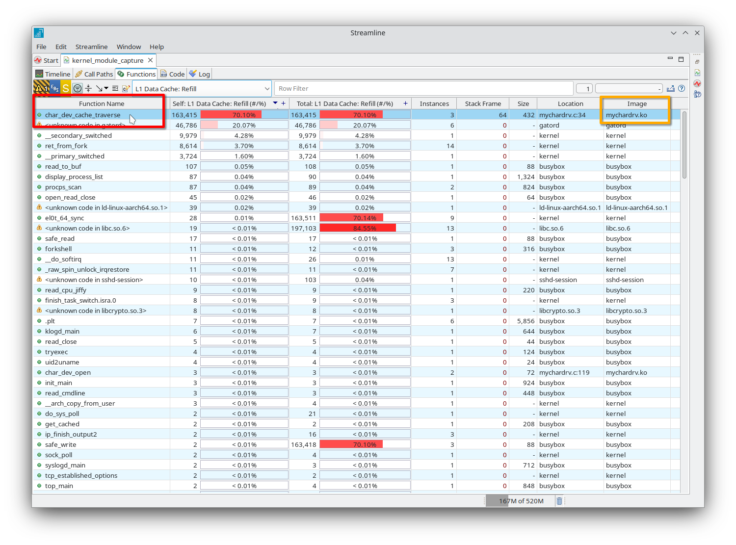
Task: Add a counter column using the plus button
Action: (283, 104)
